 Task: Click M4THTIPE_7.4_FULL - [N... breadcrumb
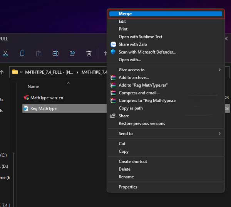tap(49, 72)
